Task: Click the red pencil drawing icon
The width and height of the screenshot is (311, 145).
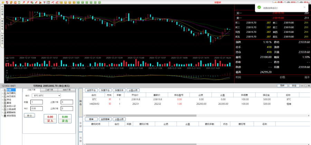Action: 36,2
